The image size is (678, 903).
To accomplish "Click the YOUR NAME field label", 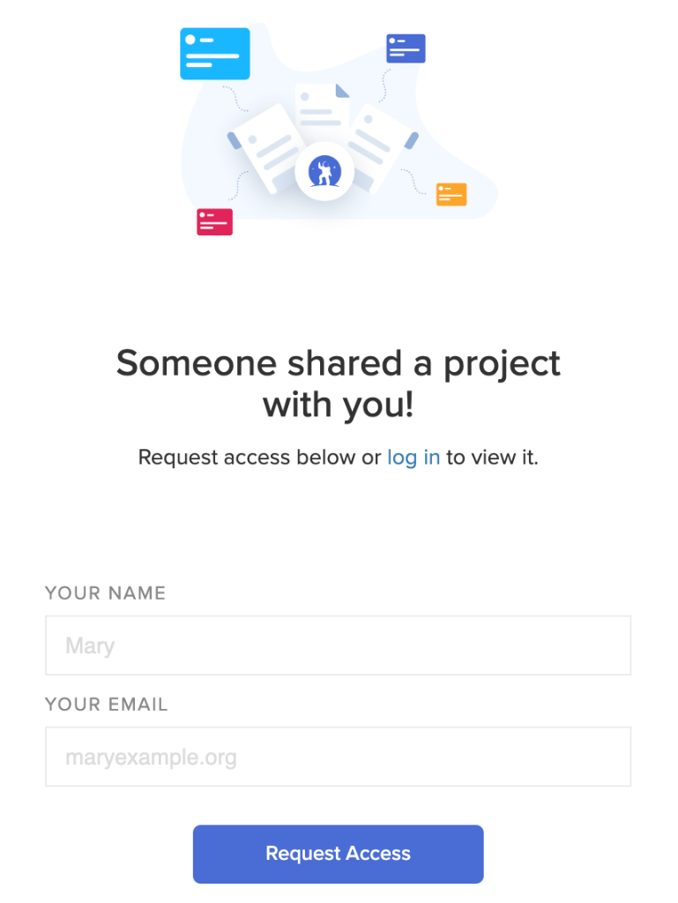I will (105, 593).
